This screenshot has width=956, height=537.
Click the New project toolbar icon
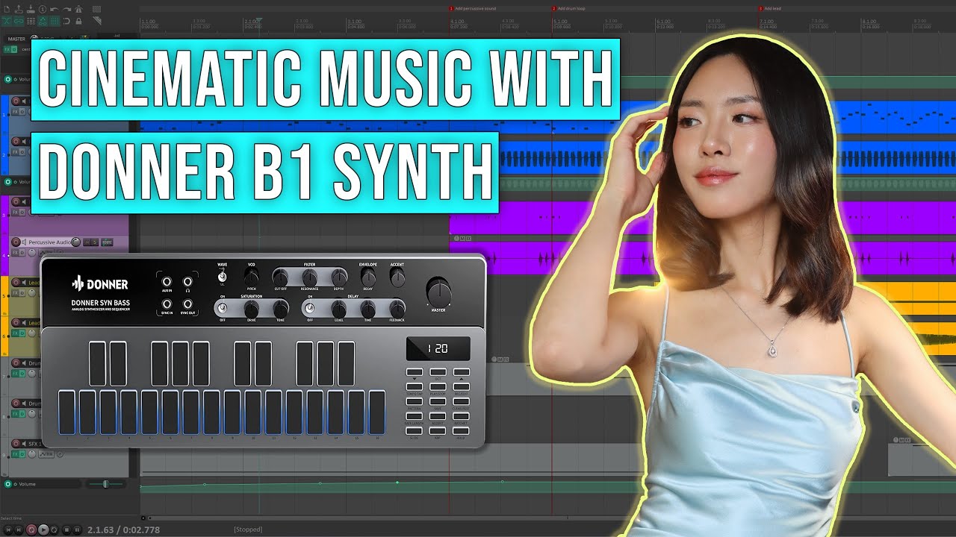7,9
